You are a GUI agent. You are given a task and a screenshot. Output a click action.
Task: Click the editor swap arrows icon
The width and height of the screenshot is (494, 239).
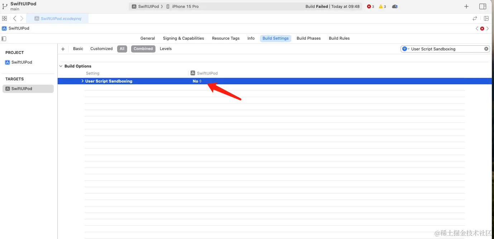coord(475,18)
